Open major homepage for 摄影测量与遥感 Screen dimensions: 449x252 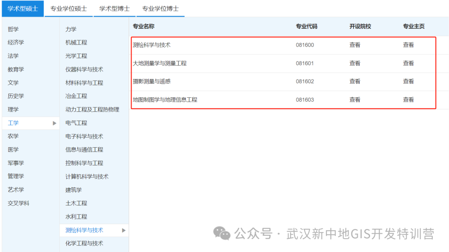pyautogui.click(x=408, y=82)
